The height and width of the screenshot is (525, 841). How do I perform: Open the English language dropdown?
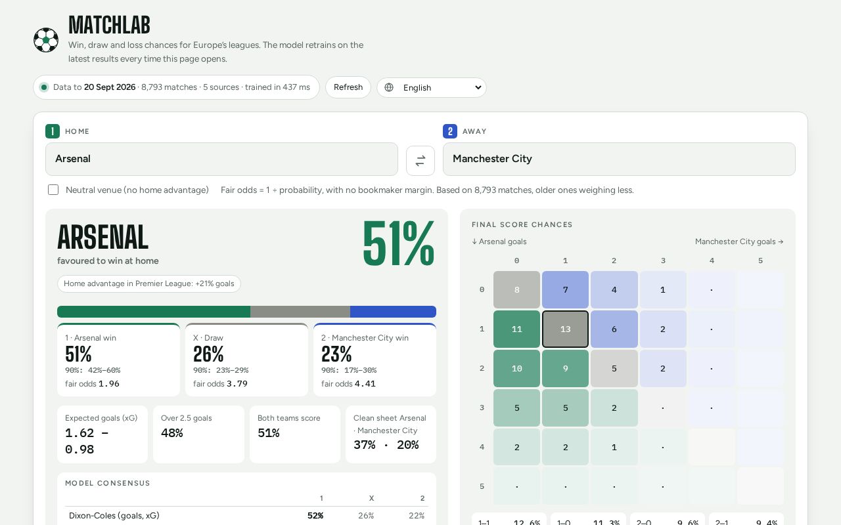pyautogui.click(x=432, y=87)
